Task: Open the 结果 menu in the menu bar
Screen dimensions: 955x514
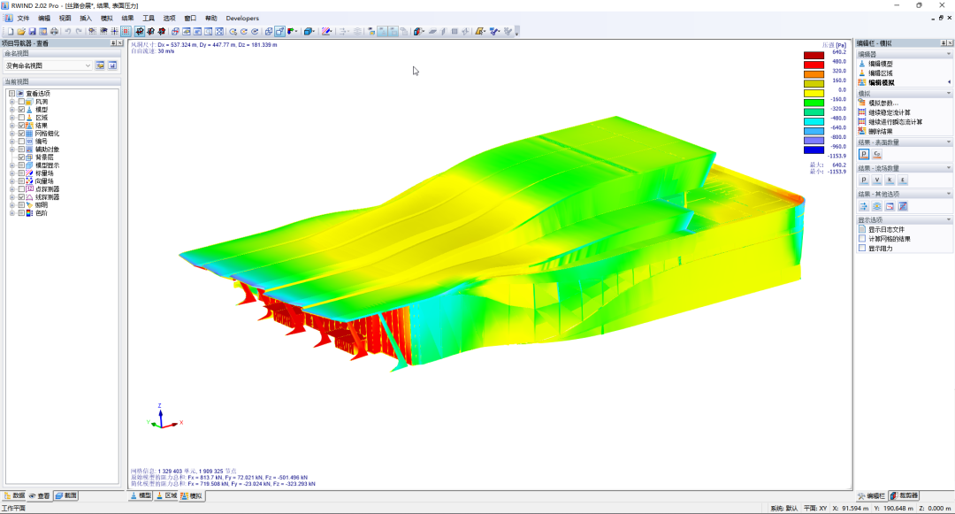Action: coord(127,19)
